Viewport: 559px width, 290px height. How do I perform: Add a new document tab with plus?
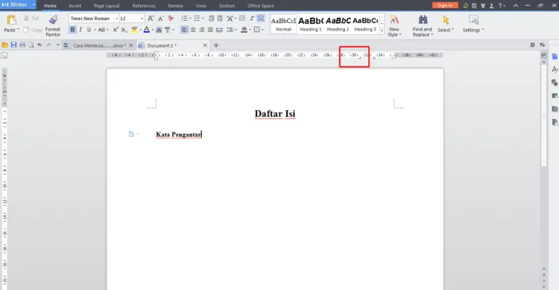(215, 45)
